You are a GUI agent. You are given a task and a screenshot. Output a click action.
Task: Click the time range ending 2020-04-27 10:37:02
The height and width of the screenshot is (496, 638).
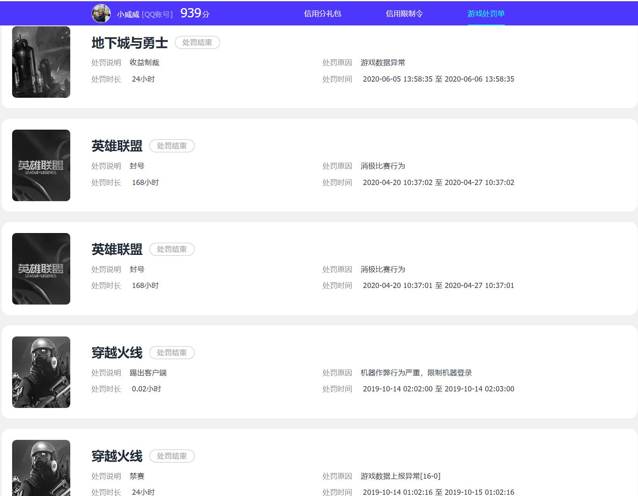point(439,183)
